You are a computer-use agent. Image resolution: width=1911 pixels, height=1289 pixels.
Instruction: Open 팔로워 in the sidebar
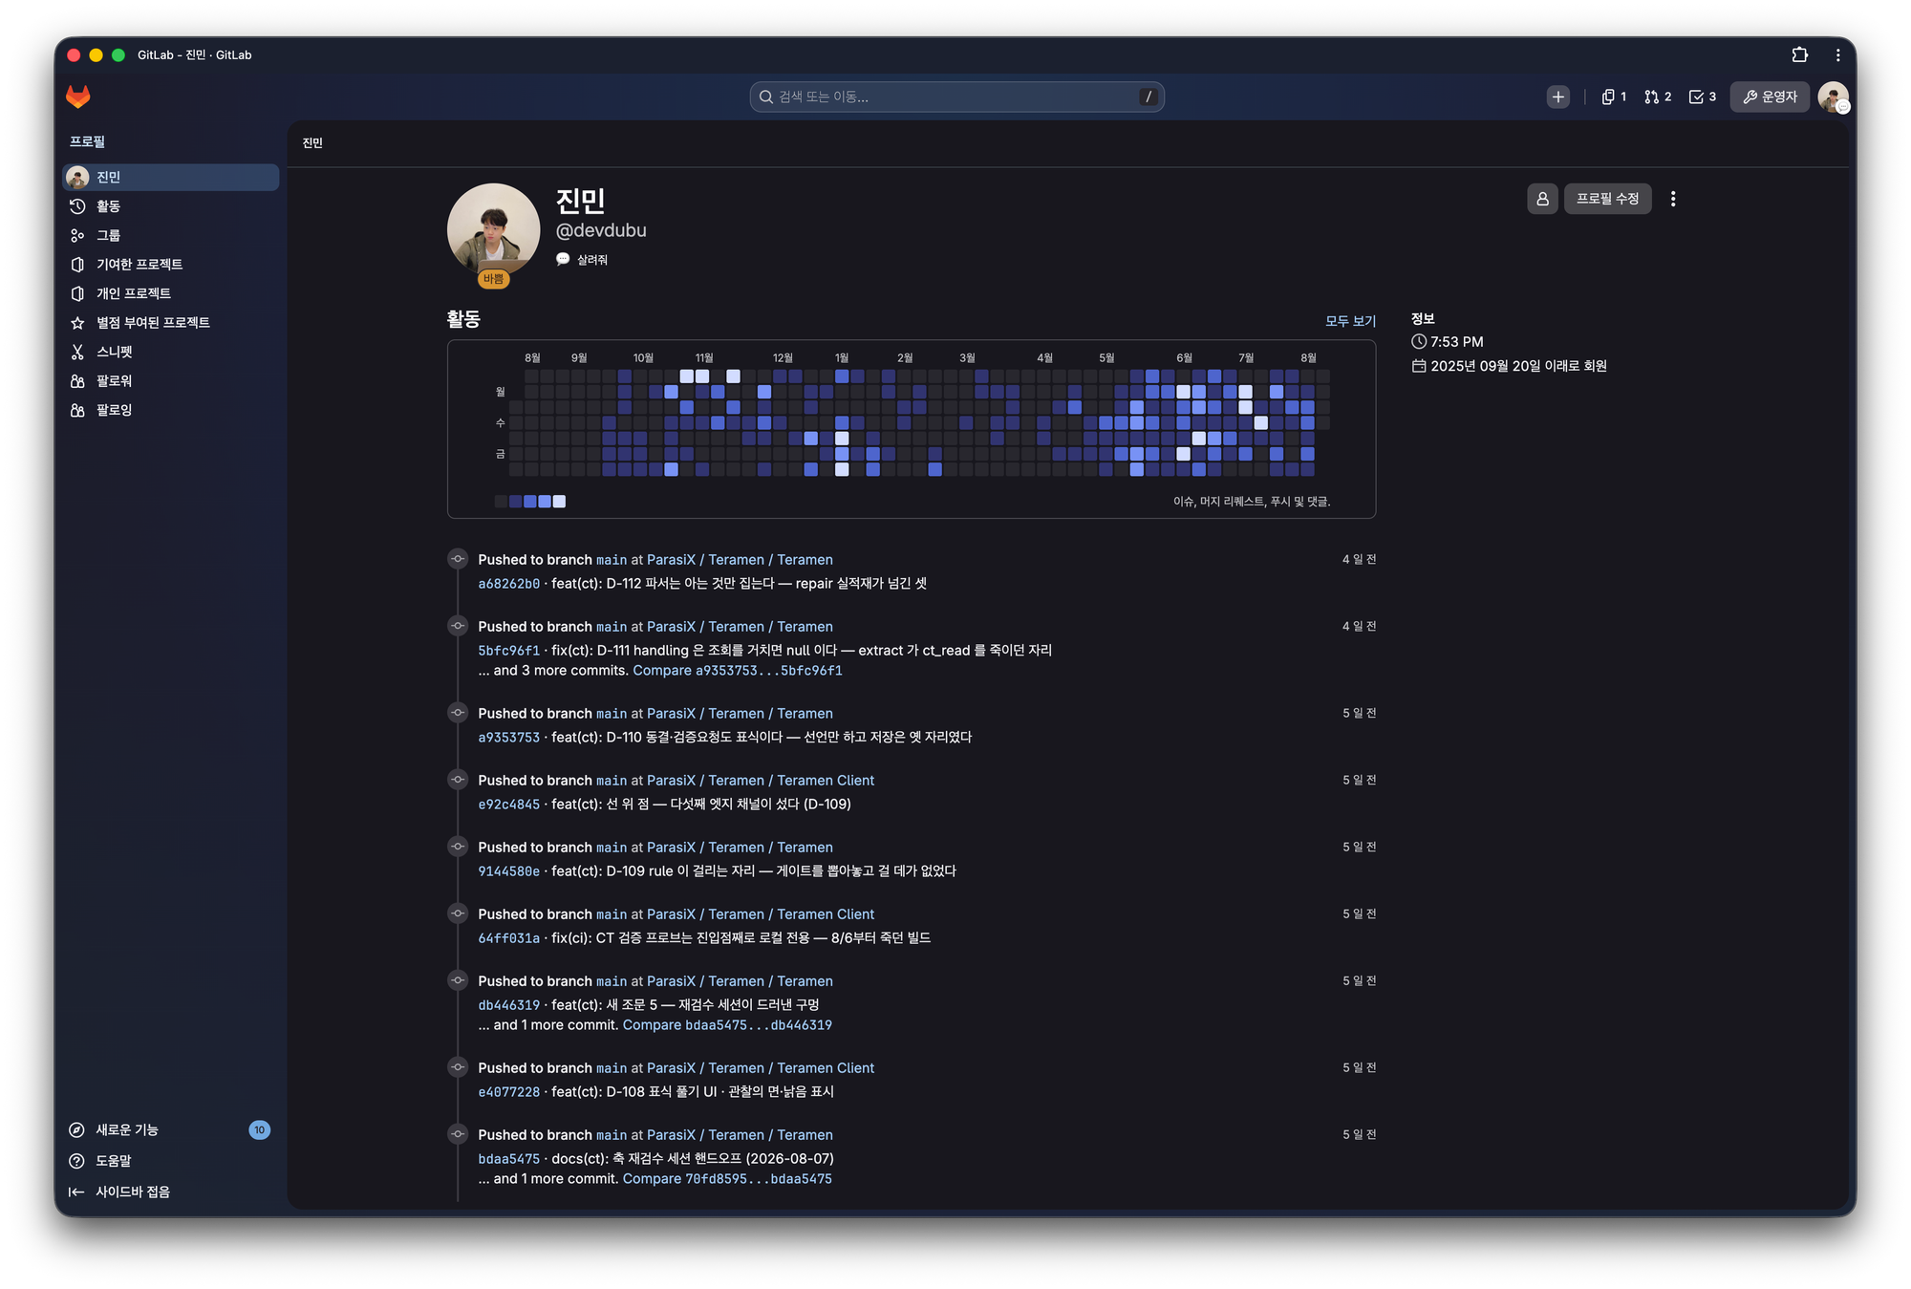pos(171,381)
